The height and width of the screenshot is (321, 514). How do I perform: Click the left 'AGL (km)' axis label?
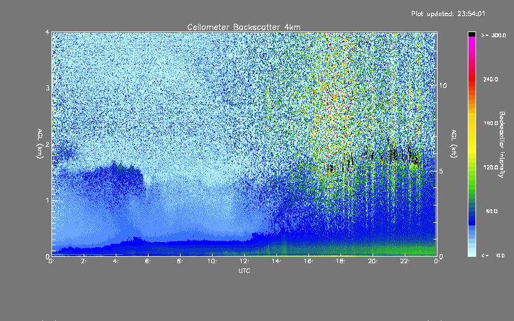[x=40, y=144]
